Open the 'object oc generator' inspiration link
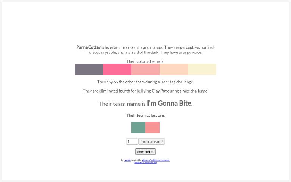The width and height of the screenshot is (291, 182). [156, 160]
